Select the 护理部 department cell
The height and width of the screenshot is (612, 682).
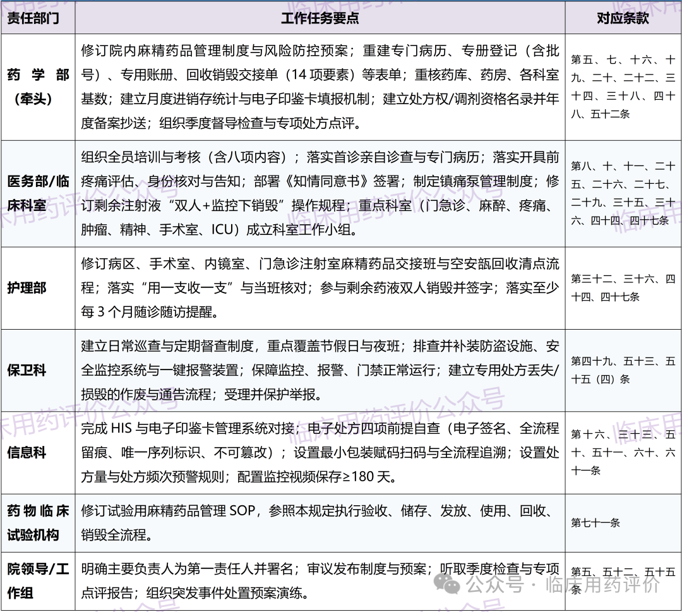(x=38, y=288)
